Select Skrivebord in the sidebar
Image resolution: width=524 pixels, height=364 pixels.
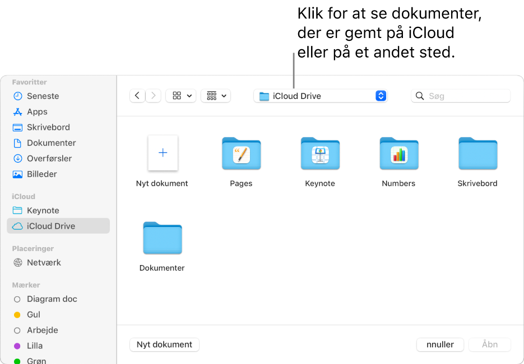47,127
